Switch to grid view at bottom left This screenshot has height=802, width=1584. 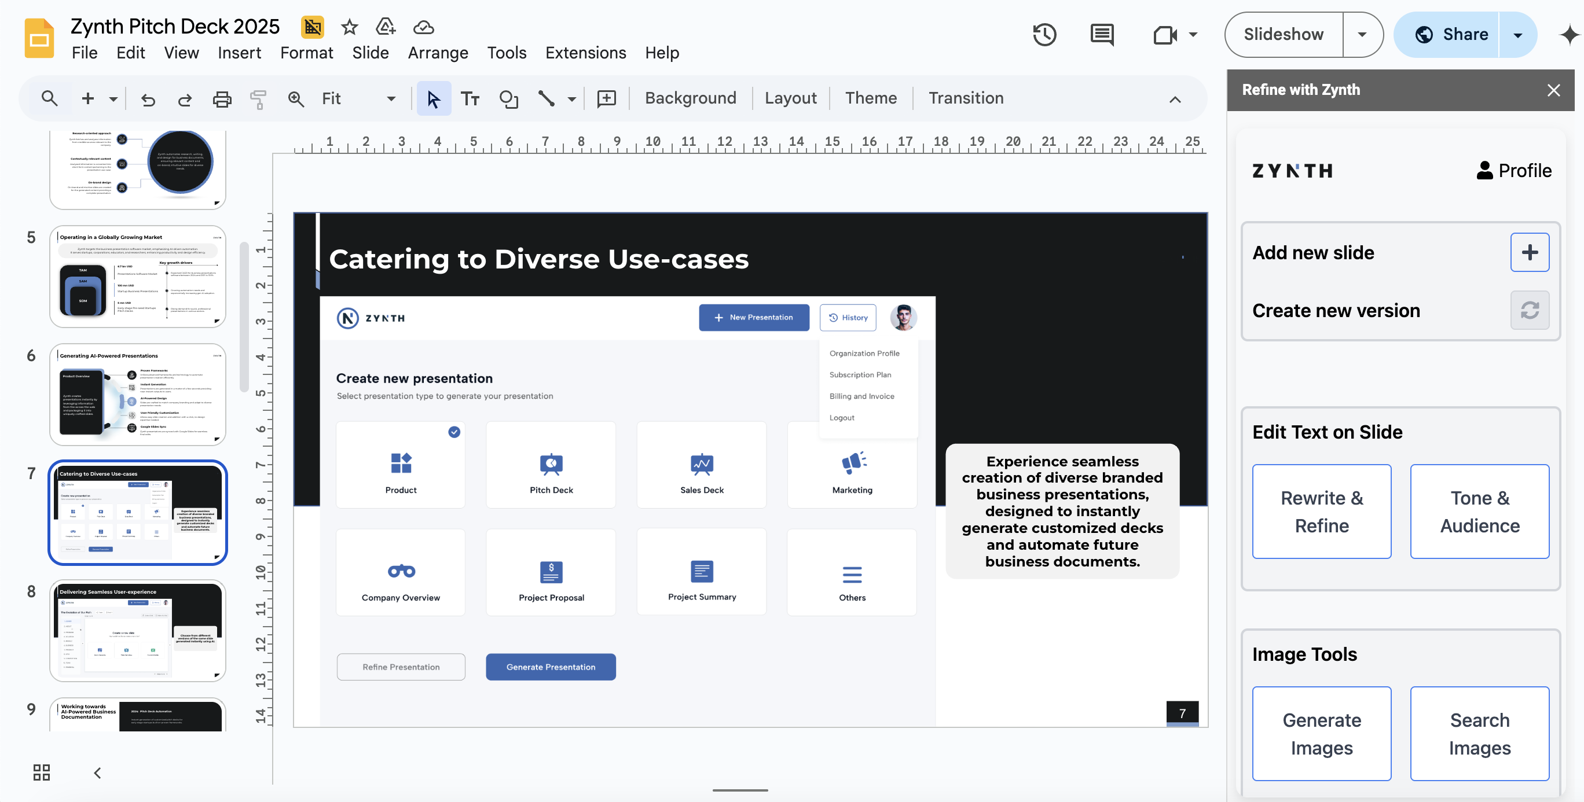pos(41,772)
